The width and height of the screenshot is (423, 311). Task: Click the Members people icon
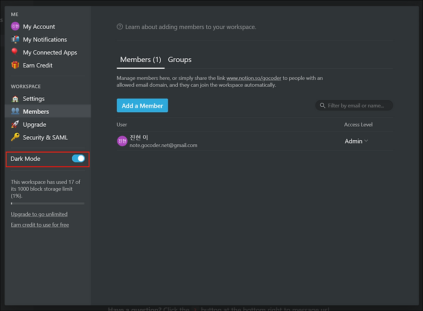pos(15,111)
